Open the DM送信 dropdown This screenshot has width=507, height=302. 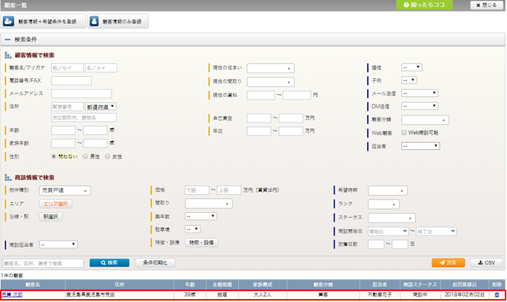point(419,106)
